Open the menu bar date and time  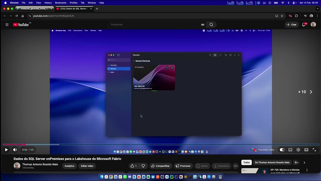point(309,3)
